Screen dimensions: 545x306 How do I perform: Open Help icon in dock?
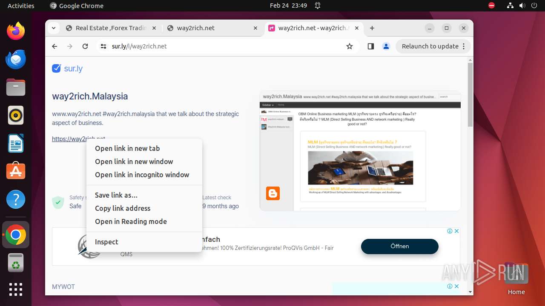(16, 199)
